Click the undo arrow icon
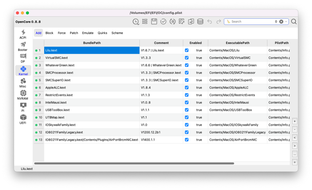 click(210, 21)
